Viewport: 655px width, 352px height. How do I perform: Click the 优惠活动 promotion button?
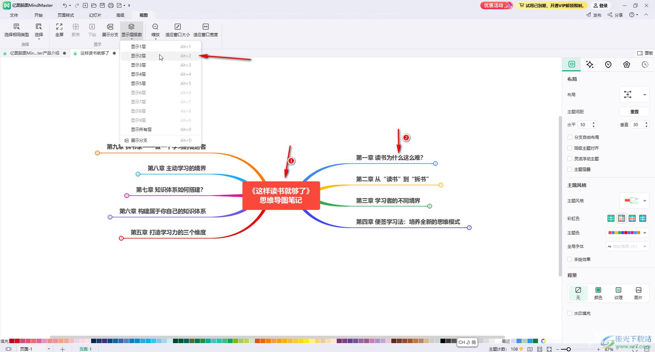[497, 5]
